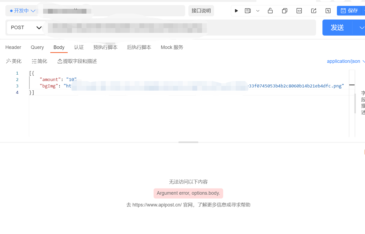Screen dimensions: 365x234
Task: Switch to the Query tab
Action: pyautogui.click(x=37, y=47)
